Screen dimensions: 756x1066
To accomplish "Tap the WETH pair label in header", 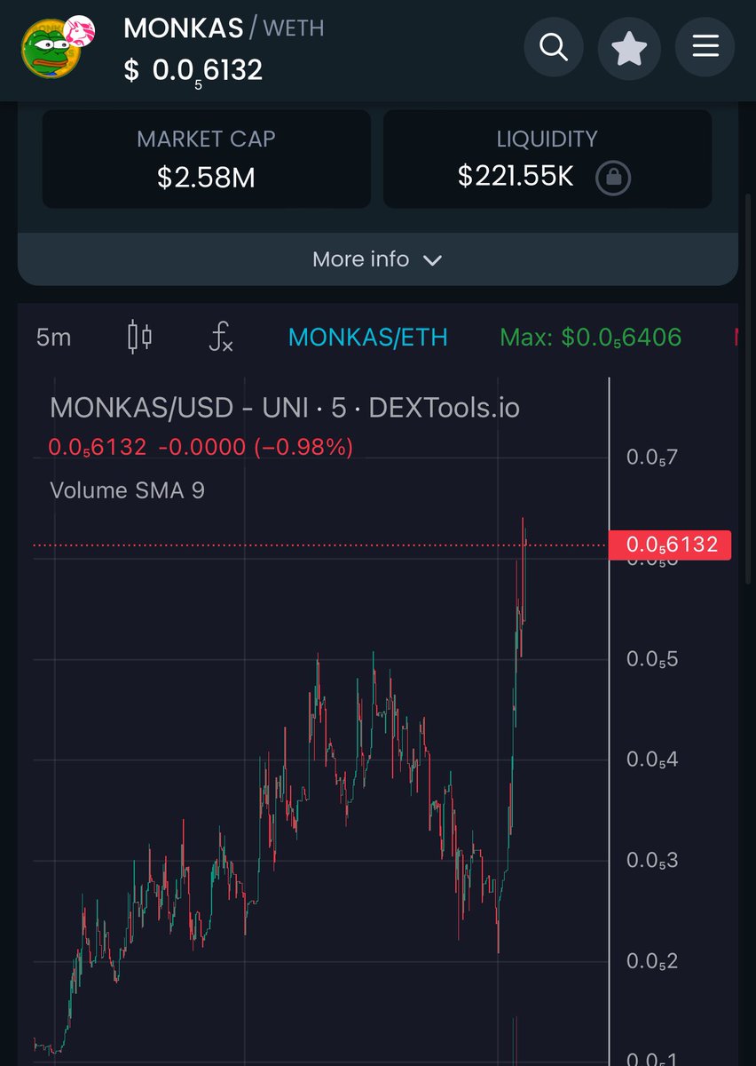I will [294, 28].
